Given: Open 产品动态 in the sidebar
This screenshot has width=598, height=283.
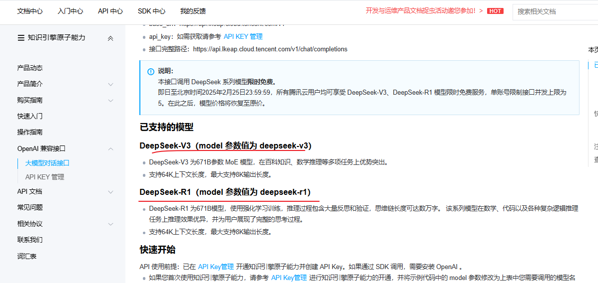Looking at the screenshot, I should click(30, 68).
